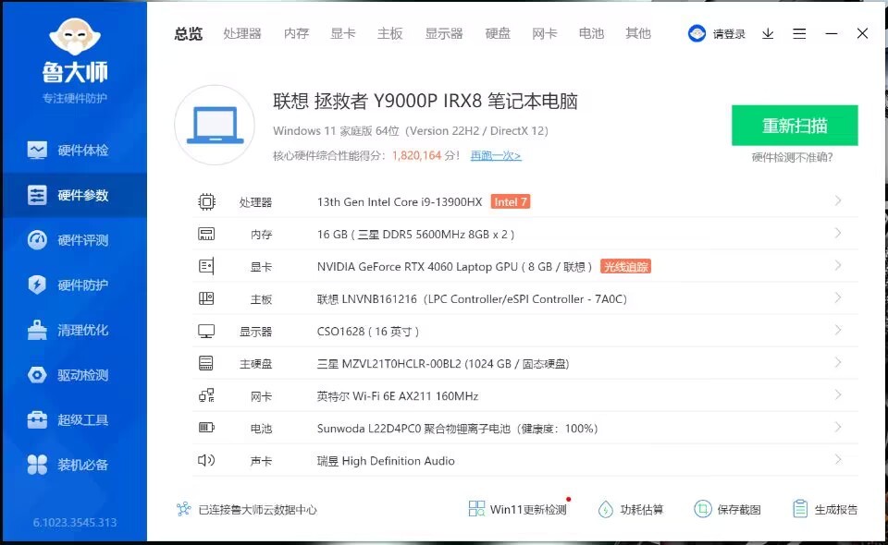The width and height of the screenshot is (888, 545).
Task: Close the 鲁大师 window
Action: pos(862,34)
